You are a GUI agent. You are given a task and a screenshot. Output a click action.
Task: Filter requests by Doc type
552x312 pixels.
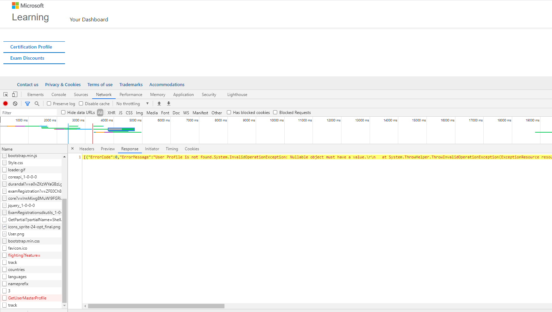[x=176, y=113]
